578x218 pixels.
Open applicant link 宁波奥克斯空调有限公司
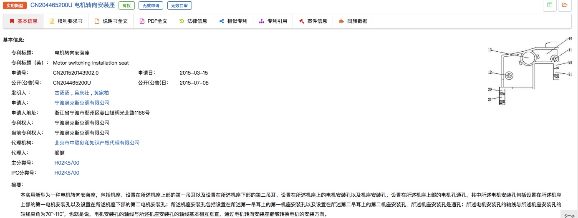82,103
